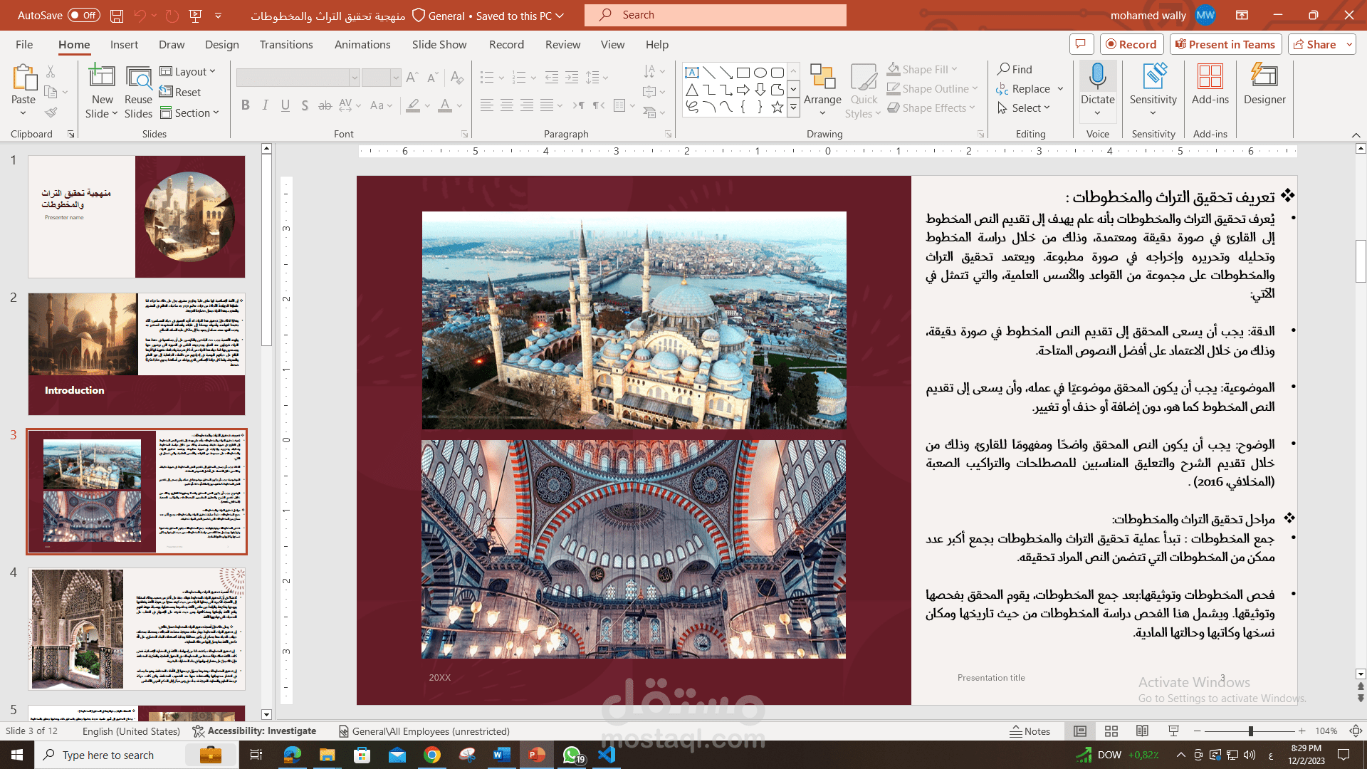Fit slide to current window icon
The width and height of the screenshot is (1367, 769).
tap(1356, 731)
